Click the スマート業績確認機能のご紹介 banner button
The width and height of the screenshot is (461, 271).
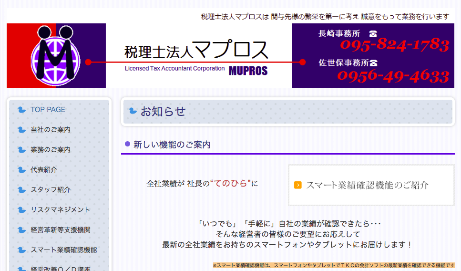pos(371,185)
